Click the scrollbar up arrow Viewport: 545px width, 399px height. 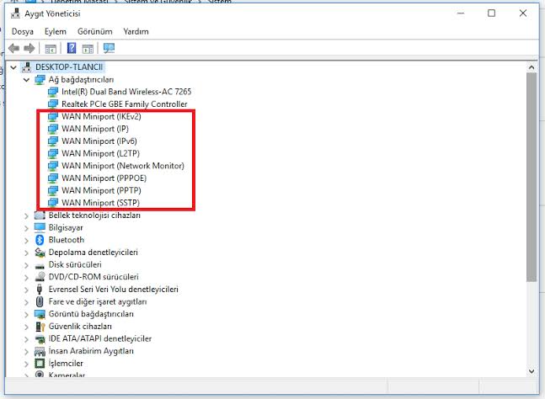pyautogui.click(x=532, y=67)
